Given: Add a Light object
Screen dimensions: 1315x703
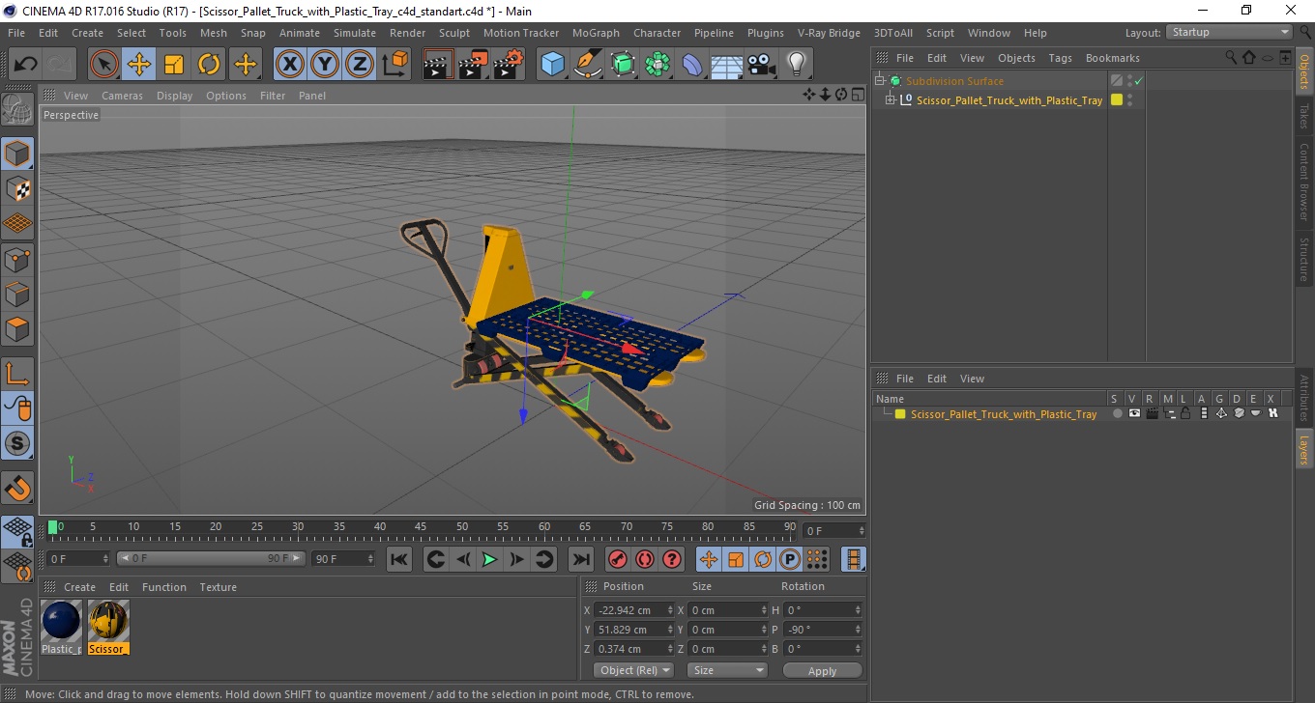Looking at the screenshot, I should point(797,65).
